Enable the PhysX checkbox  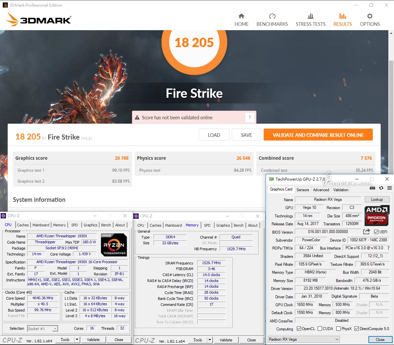[x=339, y=329]
